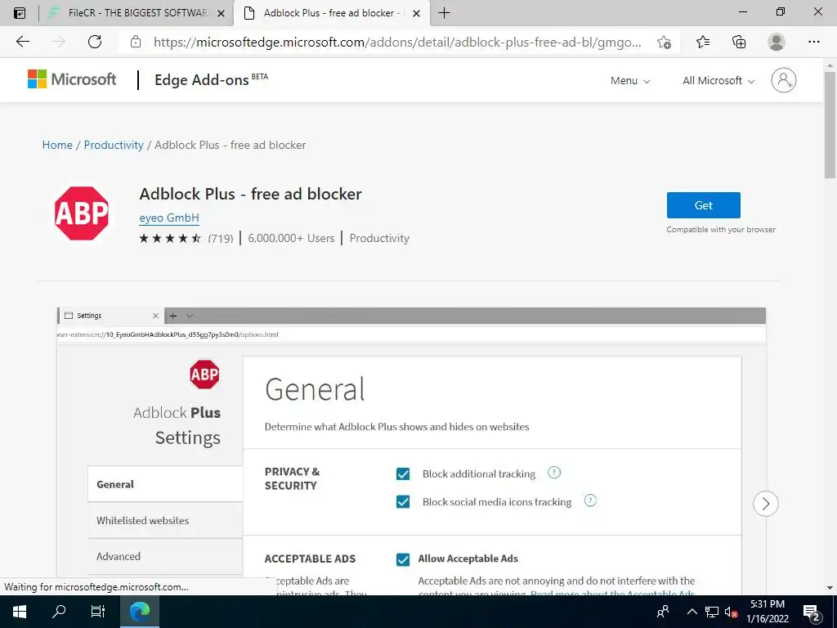
Task: Sign in with the account icon
Action: point(784,80)
